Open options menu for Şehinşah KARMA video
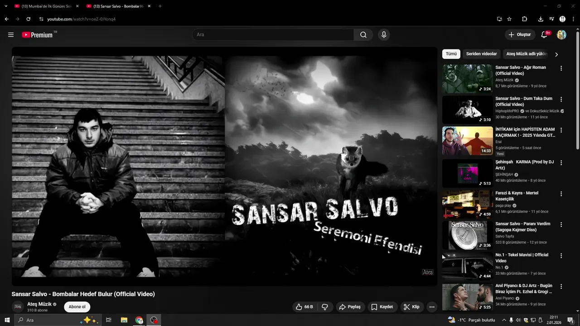The width and height of the screenshot is (580, 326). click(x=561, y=163)
